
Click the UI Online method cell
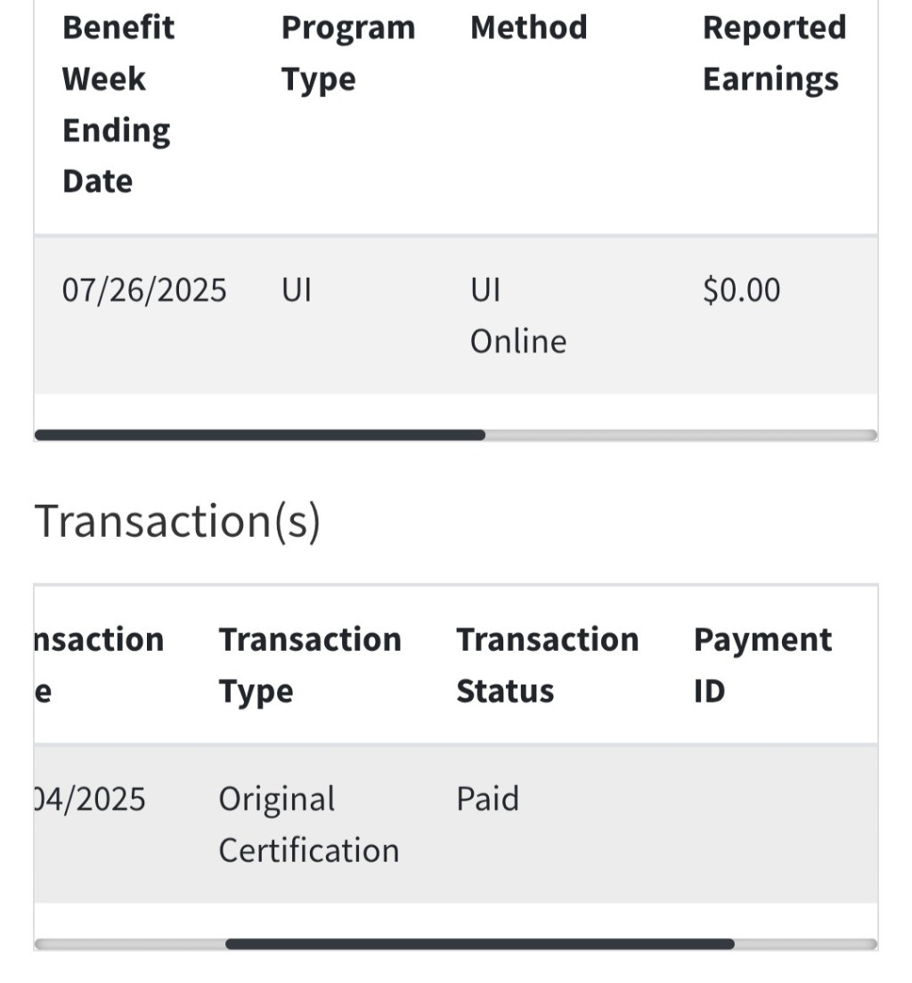click(517, 316)
